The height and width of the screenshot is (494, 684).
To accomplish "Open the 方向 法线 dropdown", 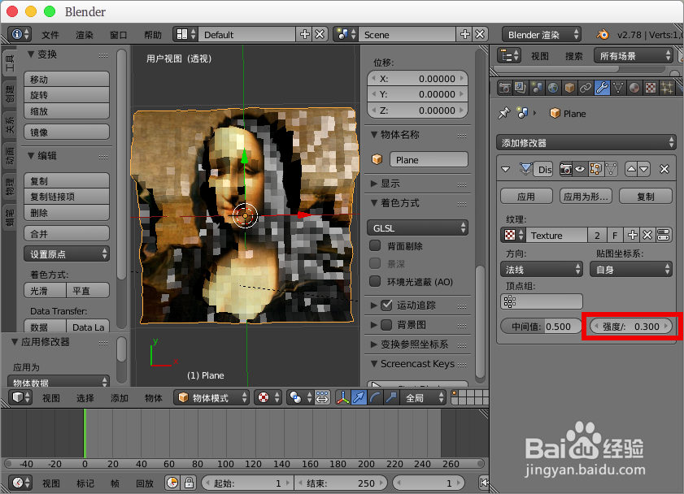I will pos(542,269).
